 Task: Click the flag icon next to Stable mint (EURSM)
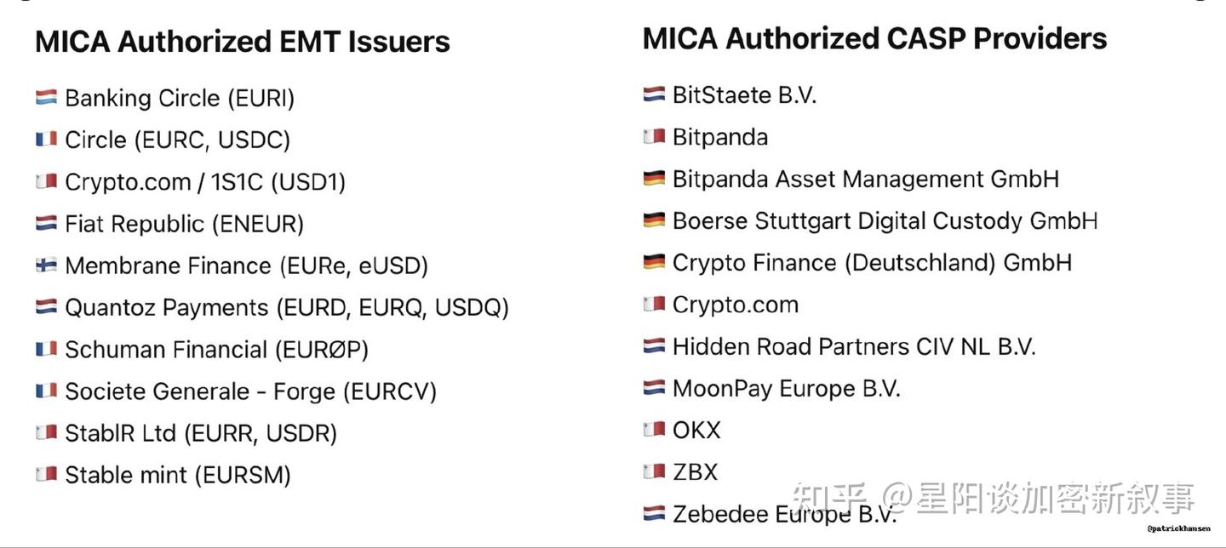46,475
